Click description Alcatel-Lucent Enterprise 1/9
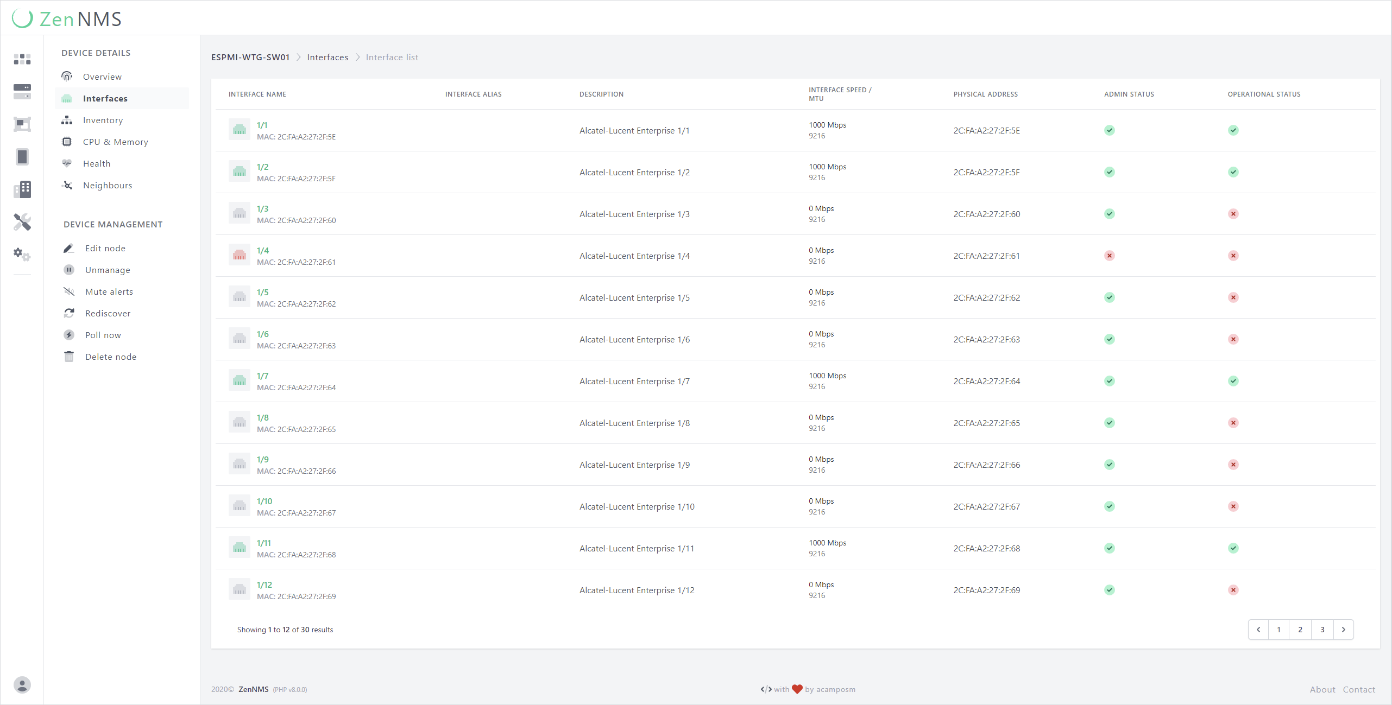Image resolution: width=1392 pixels, height=705 pixels. click(634, 465)
